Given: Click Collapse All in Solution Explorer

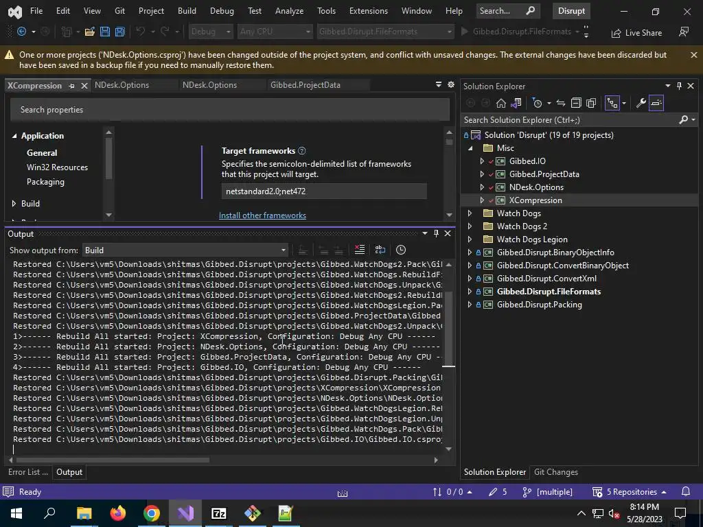Looking at the screenshot, I should pyautogui.click(x=576, y=103).
